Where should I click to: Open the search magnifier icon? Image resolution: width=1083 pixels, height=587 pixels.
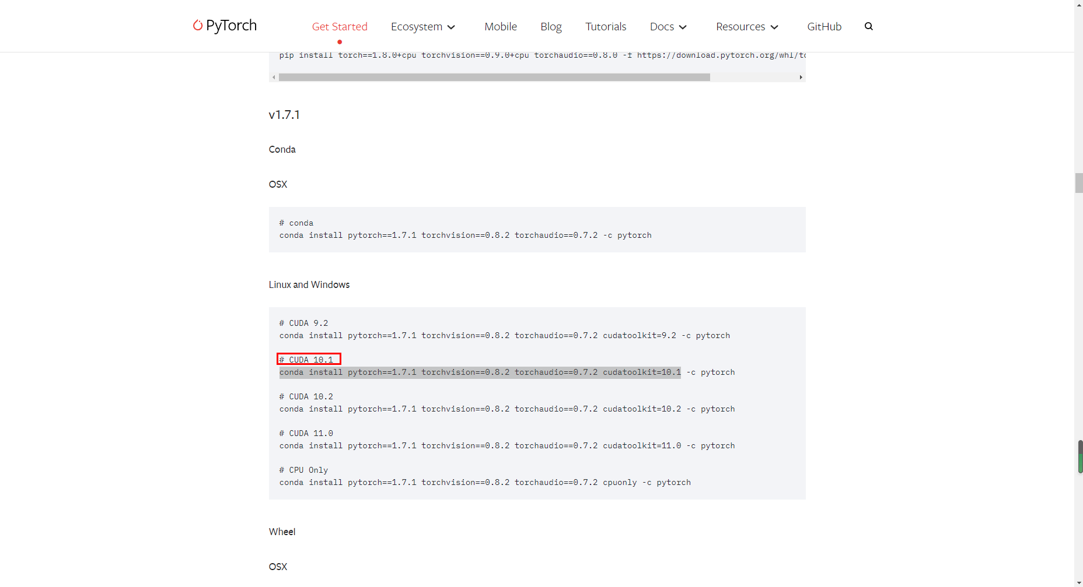(x=869, y=26)
